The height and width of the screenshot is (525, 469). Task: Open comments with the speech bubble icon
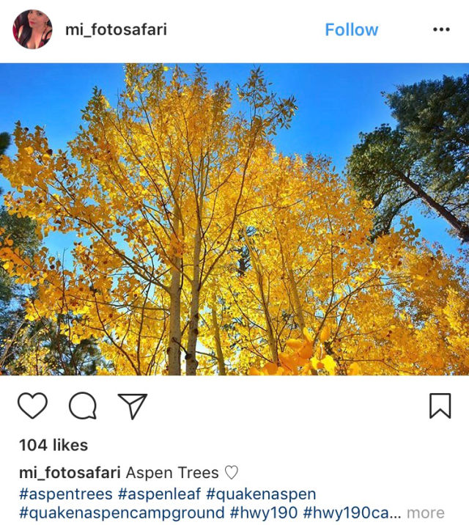coord(83,405)
